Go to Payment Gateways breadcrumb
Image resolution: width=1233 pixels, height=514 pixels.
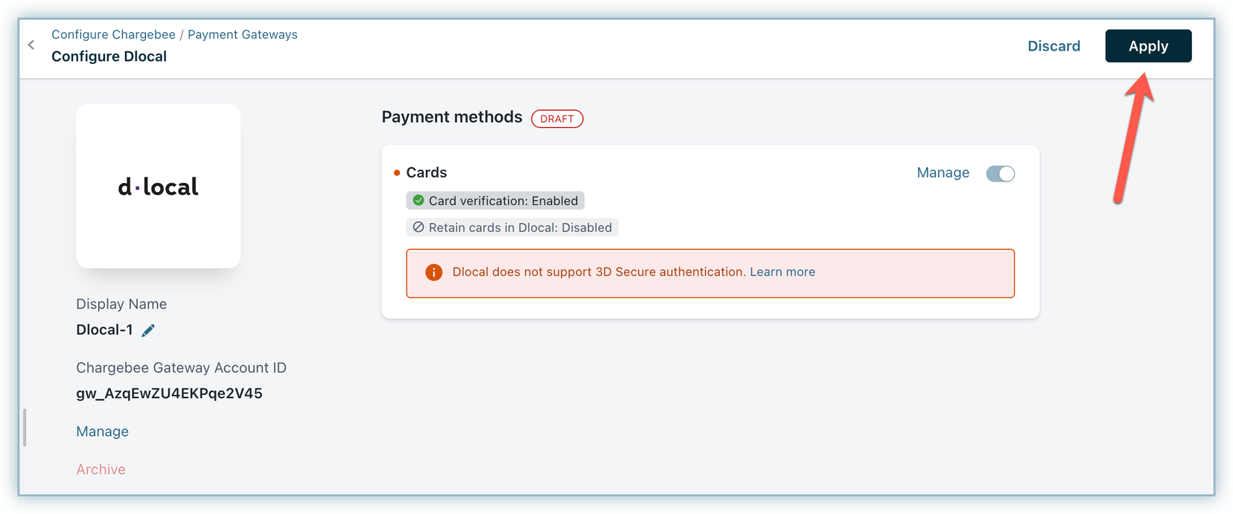tap(242, 35)
